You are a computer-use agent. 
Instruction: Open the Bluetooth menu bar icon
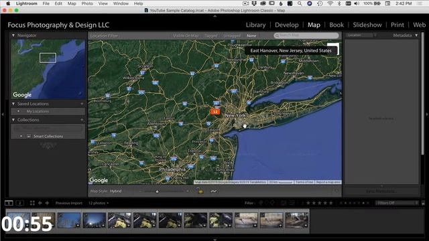339,3
